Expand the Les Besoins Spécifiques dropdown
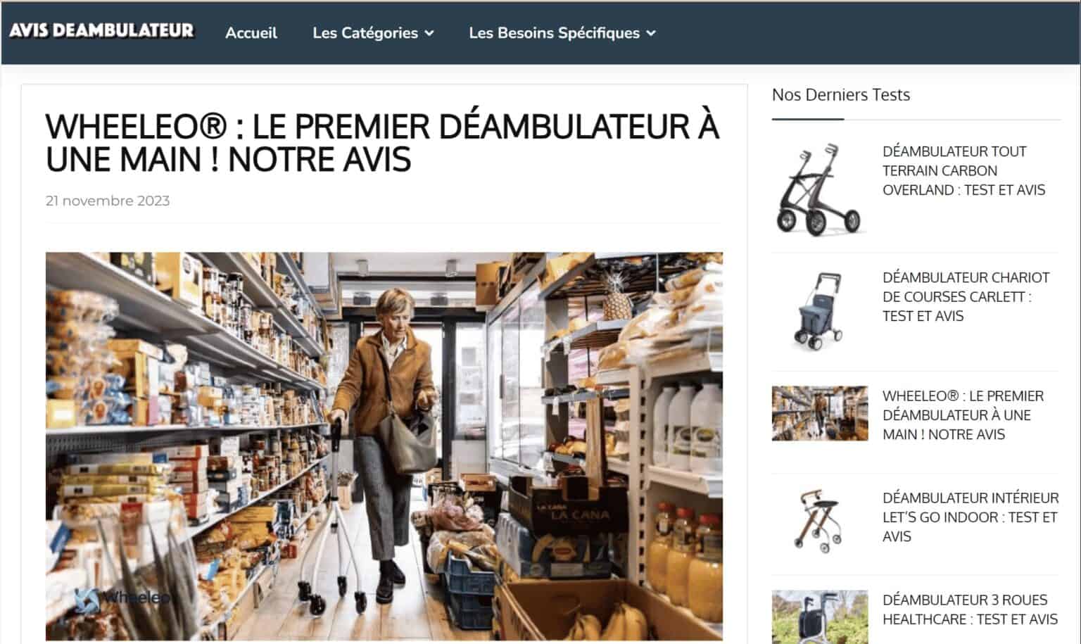Viewport: 1081px width, 644px height. point(562,33)
